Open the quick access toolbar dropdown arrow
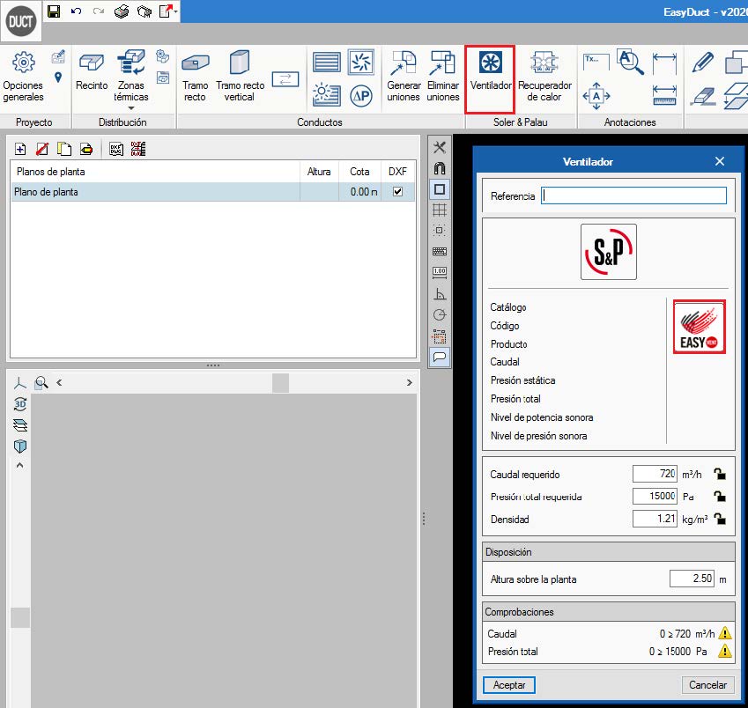 176,12
